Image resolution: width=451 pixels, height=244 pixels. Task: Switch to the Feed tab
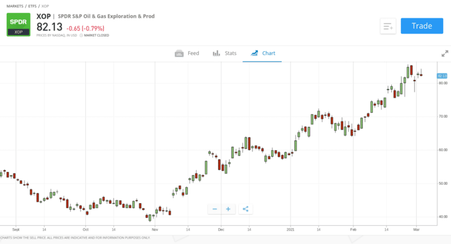(187, 53)
